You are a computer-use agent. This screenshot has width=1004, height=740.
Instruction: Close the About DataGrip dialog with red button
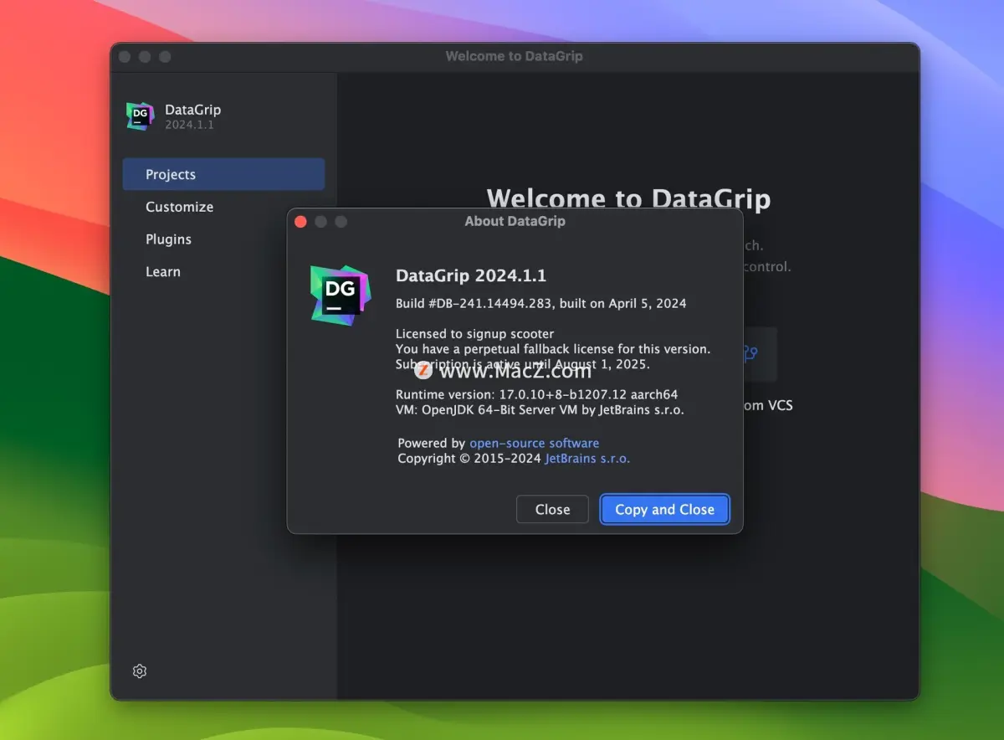click(x=300, y=221)
